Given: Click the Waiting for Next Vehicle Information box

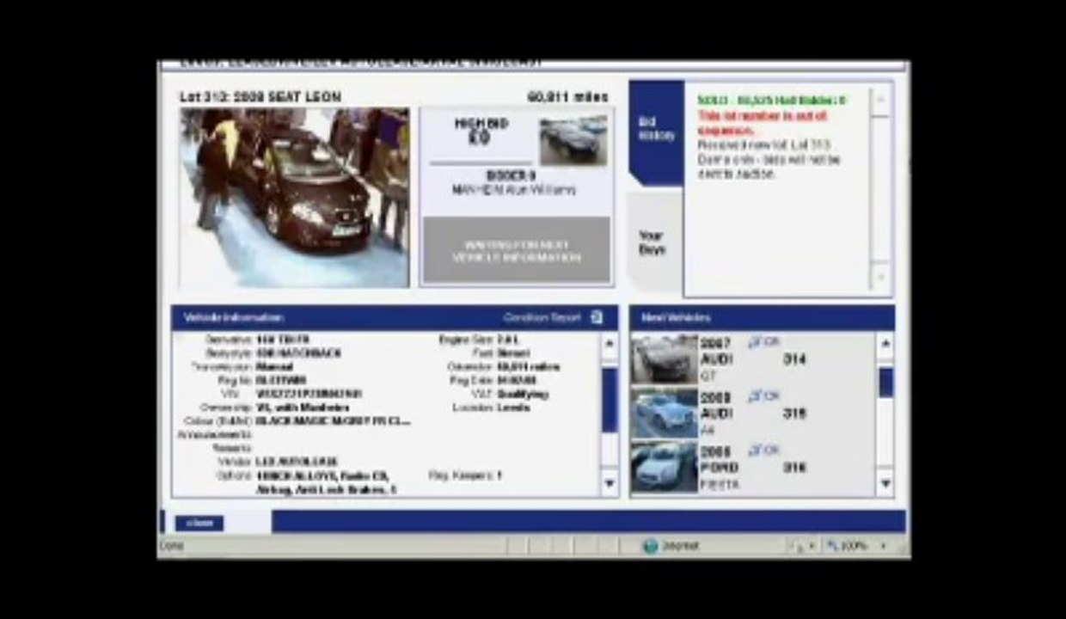Looking at the screenshot, I should point(517,250).
